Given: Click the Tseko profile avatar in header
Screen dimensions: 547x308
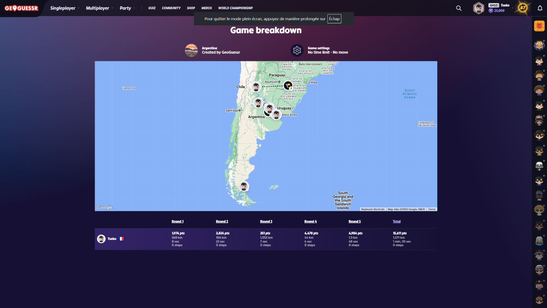Looking at the screenshot, I should [x=479, y=8].
